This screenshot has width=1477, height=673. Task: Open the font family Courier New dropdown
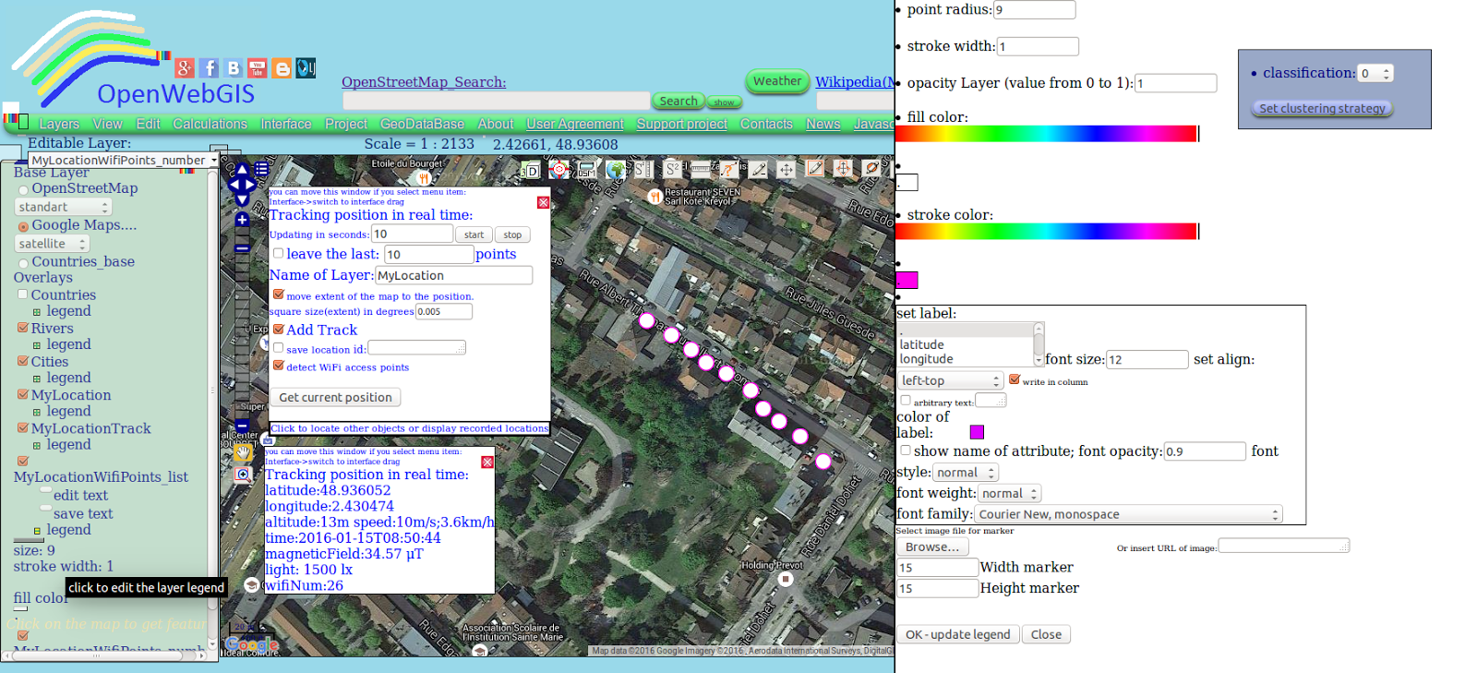click(1129, 514)
